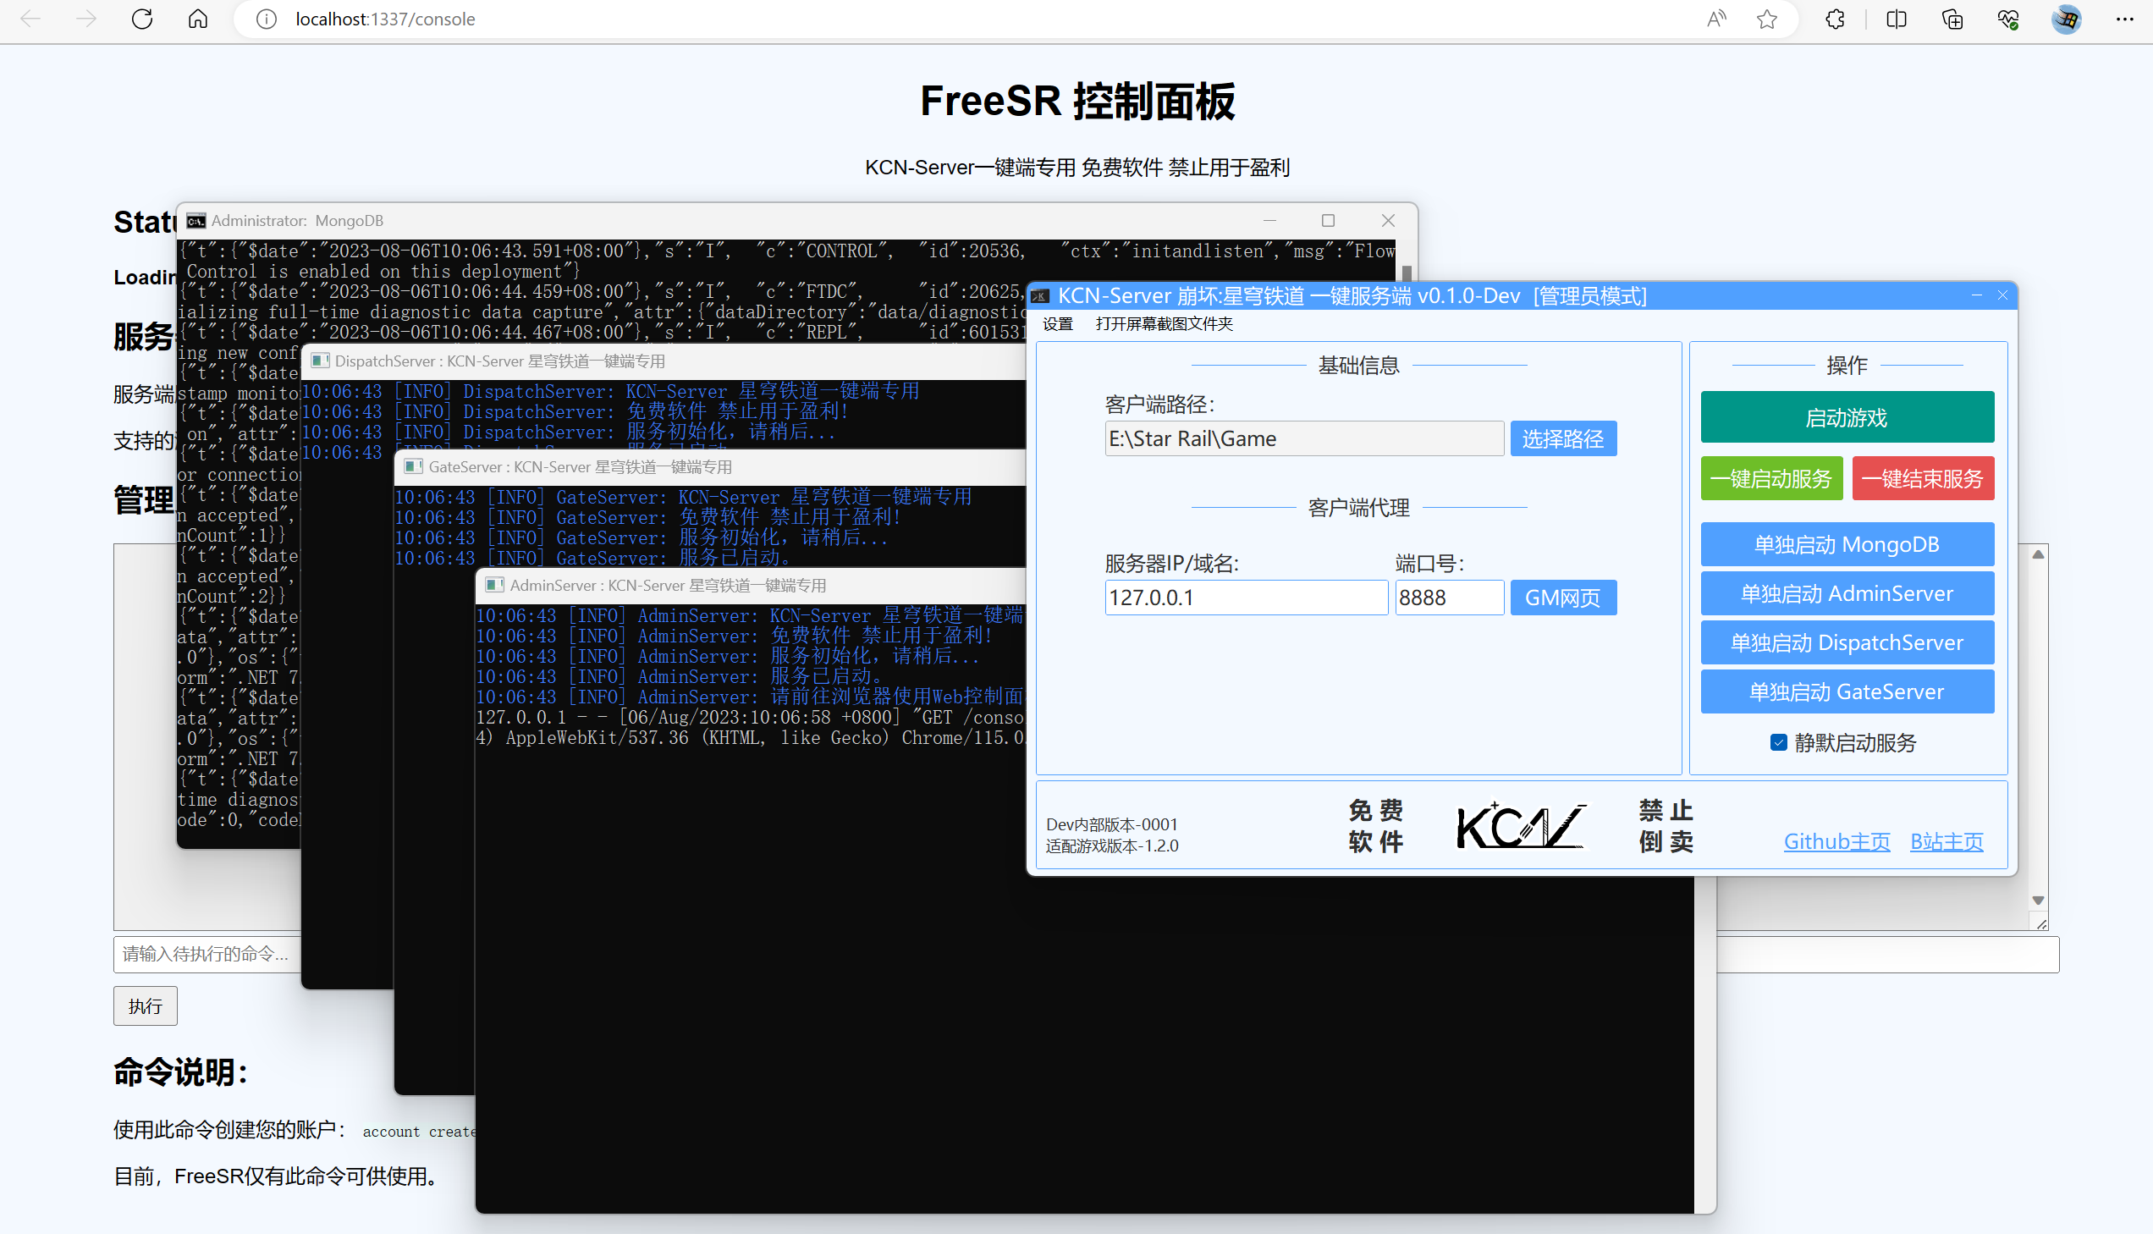Open browser extensions icon

click(x=1835, y=19)
